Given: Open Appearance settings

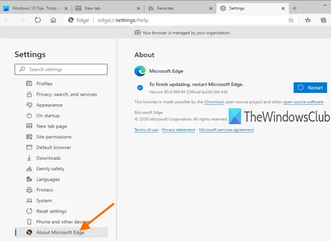Looking at the screenshot, I should [x=61, y=105].
